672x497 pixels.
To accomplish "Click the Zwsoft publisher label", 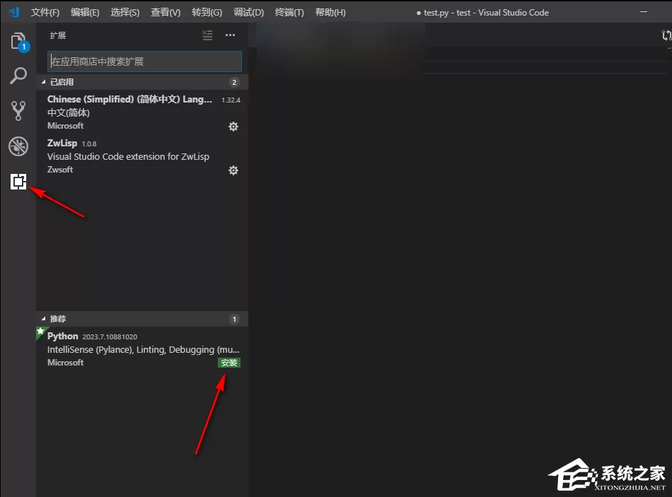I will (x=60, y=170).
